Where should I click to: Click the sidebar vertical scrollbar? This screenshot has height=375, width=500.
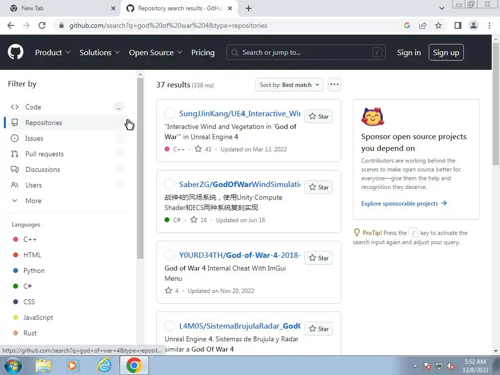(140, 169)
